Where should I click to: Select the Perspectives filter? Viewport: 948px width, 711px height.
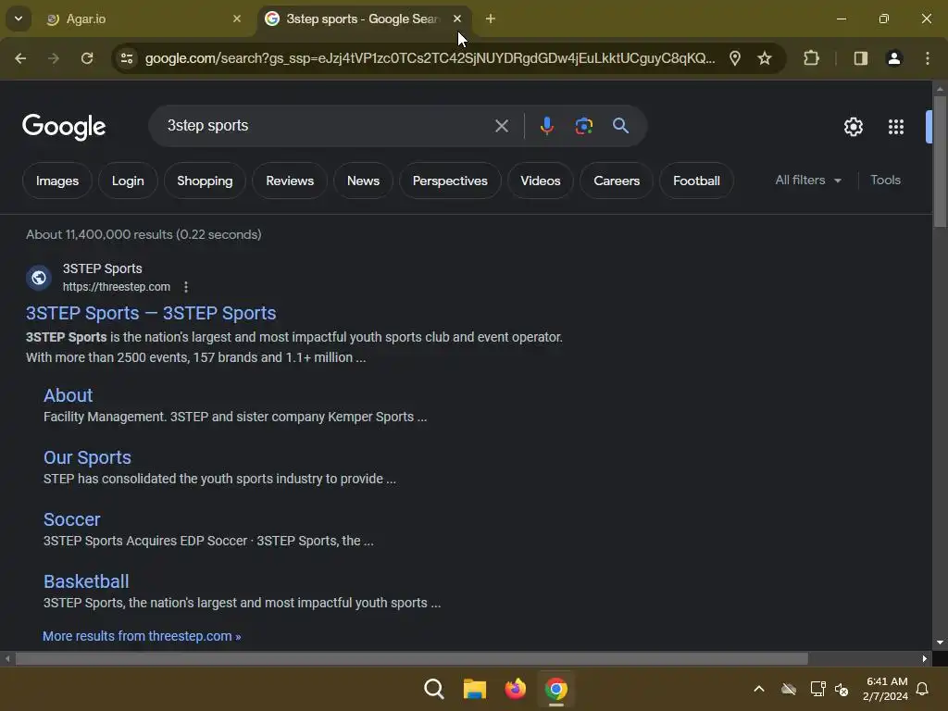point(450,181)
